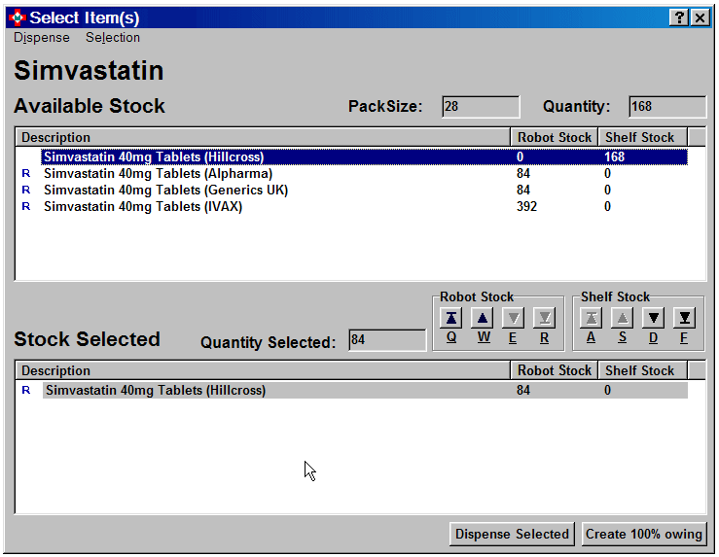
Task: Click Shelf Stock single down arrow D
Action: (x=653, y=318)
